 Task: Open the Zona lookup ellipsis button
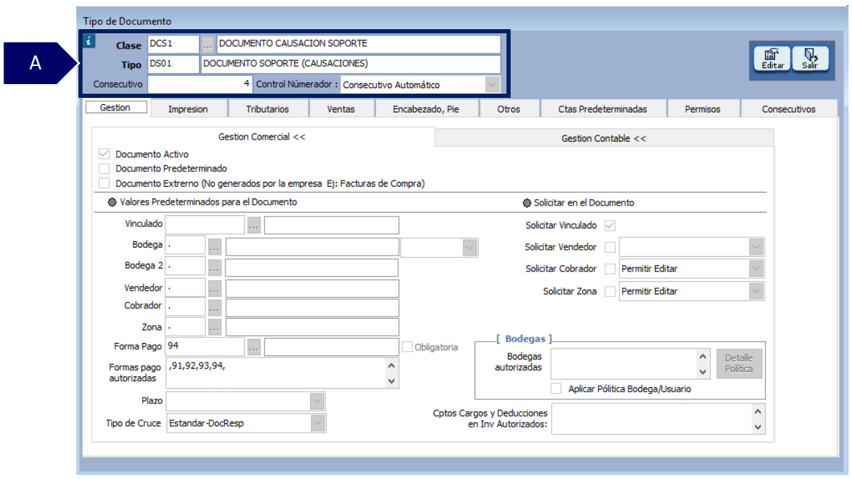tap(215, 327)
